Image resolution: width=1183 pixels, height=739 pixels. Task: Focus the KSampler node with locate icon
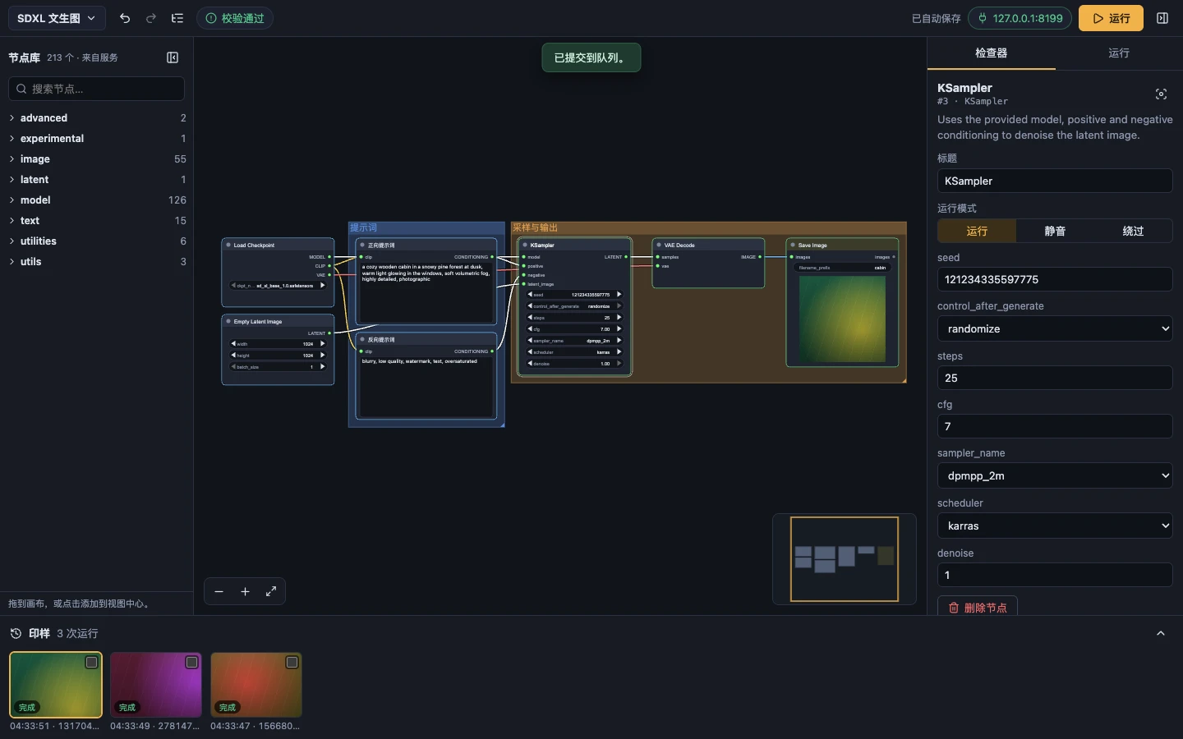[1161, 94]
